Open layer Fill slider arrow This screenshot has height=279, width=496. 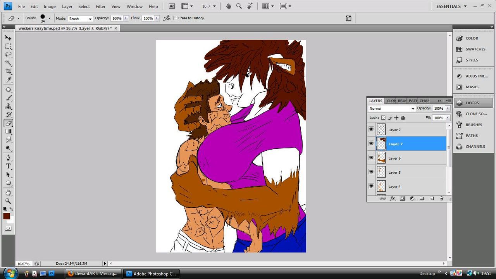pyautogui.click(x=448, y=118)
